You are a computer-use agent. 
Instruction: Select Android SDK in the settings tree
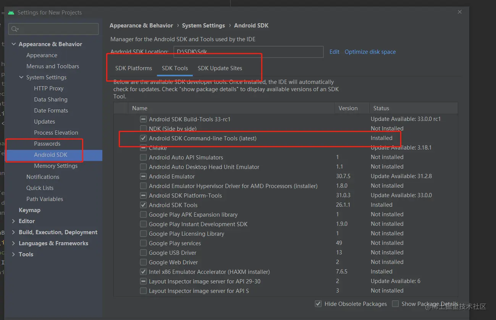(50, 155)
